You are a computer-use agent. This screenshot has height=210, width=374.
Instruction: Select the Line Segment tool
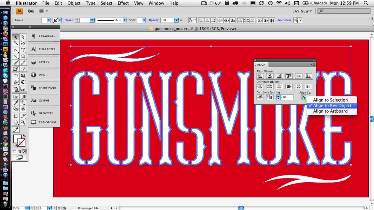tap(16, 57)
